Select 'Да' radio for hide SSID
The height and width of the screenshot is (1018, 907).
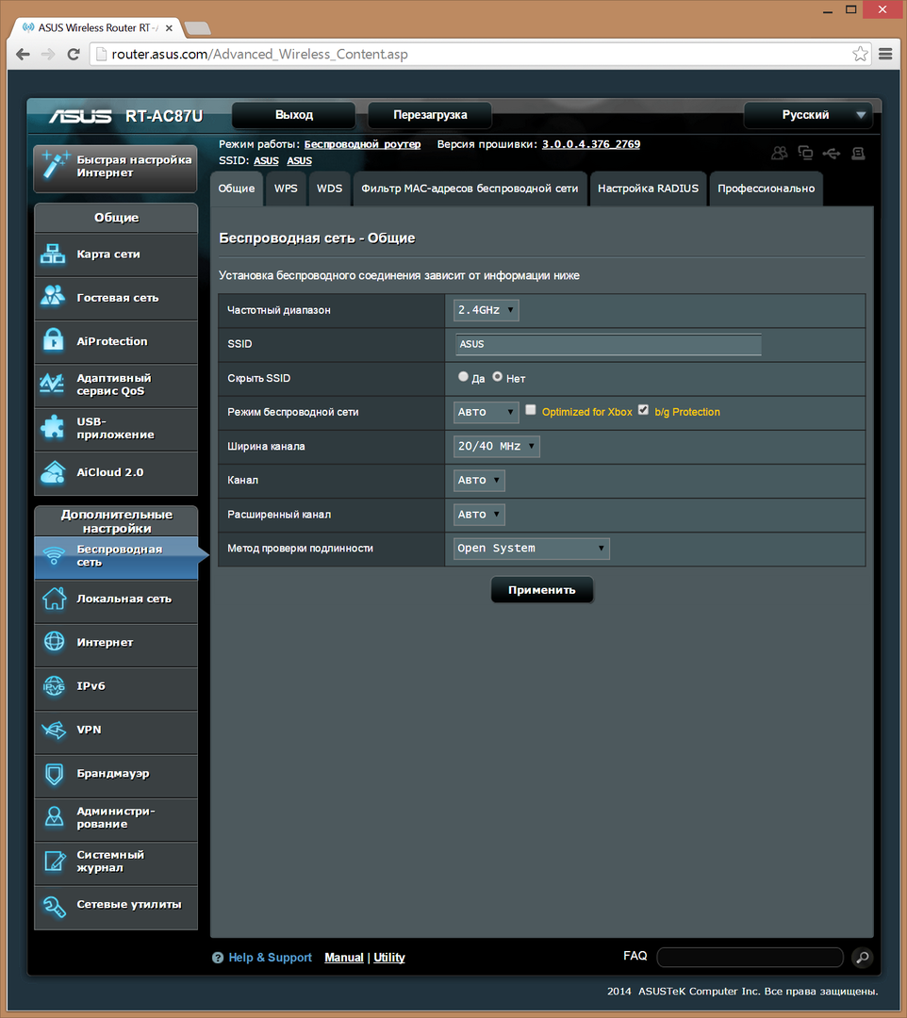pyautogui.click(x=463, y=376)
